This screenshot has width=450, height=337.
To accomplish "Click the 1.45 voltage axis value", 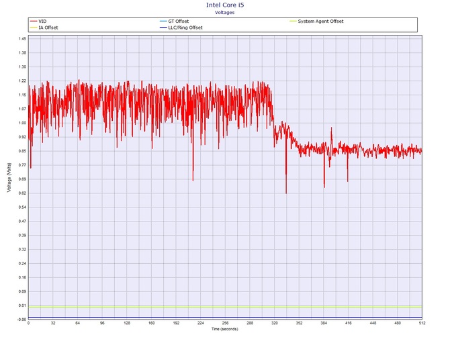I will click(x=22, y=39).
